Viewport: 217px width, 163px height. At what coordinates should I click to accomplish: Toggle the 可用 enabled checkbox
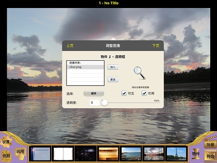tap(144, 93)
